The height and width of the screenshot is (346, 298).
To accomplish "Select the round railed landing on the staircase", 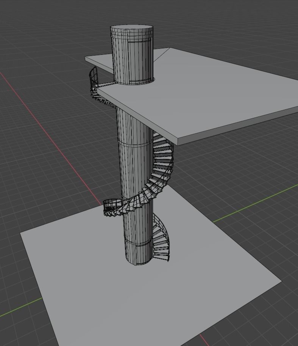I will point(112,208).
